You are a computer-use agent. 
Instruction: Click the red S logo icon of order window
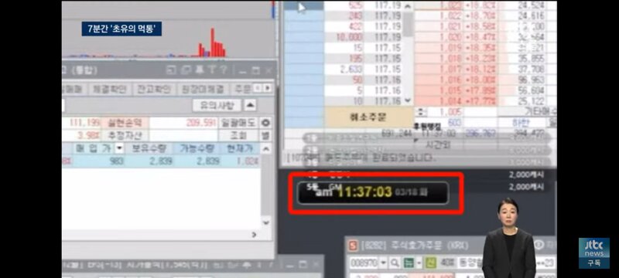[353, 246]
